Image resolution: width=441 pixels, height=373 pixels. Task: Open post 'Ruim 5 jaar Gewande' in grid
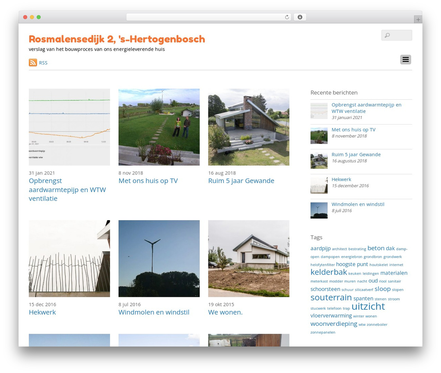[x=241, y=181]
